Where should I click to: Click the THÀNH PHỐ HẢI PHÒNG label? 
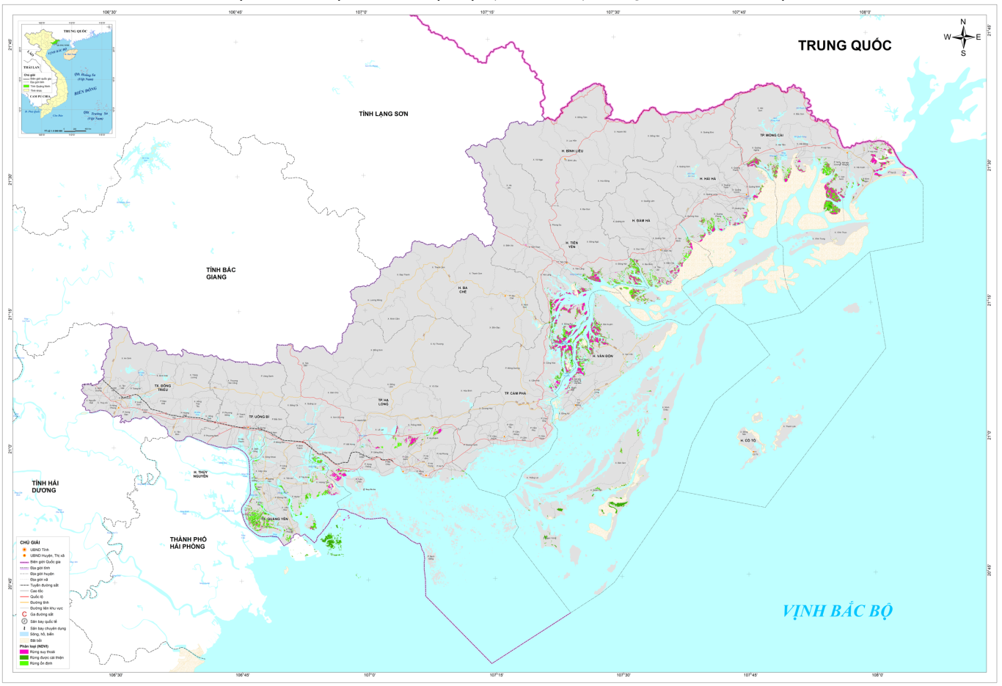[188, 543]
